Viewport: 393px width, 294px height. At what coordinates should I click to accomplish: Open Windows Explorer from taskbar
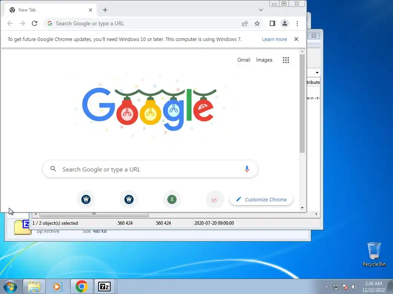tap(34, 286)
